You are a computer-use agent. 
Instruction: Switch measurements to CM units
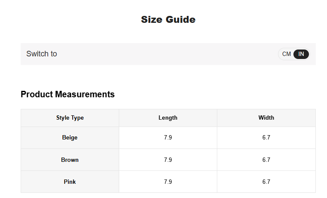pos(287,54)
